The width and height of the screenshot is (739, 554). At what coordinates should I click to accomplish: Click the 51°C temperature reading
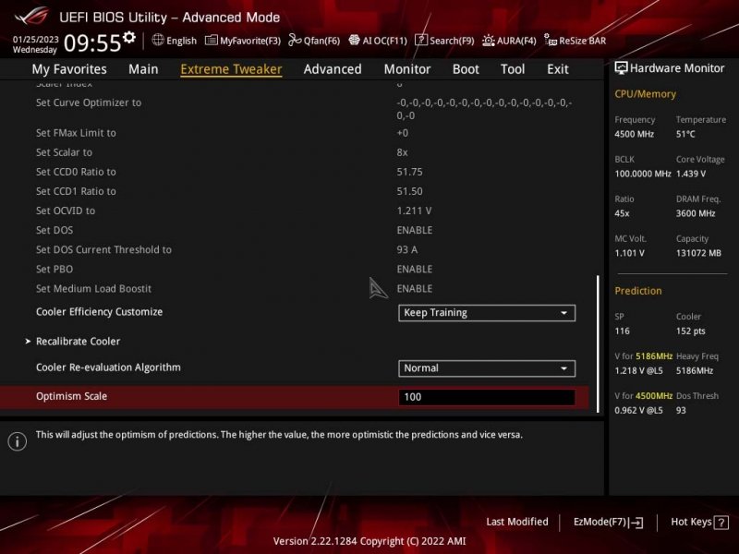tap(685, 134)
